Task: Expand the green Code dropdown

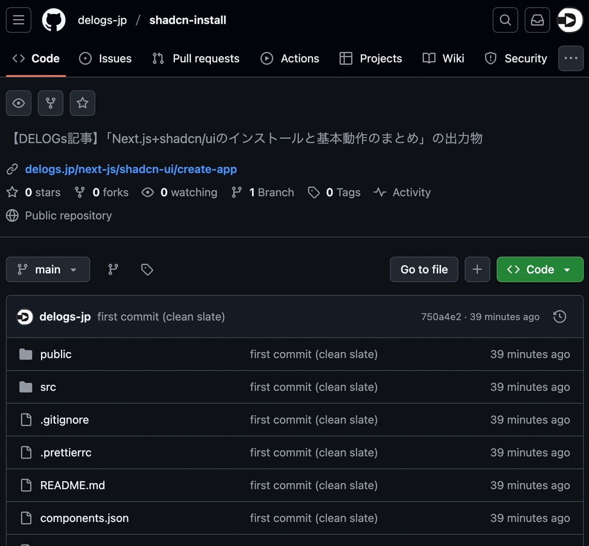Action: 540,270
